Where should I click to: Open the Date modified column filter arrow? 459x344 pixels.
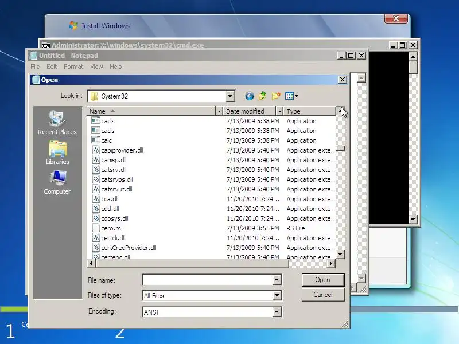tap(279, 111)
